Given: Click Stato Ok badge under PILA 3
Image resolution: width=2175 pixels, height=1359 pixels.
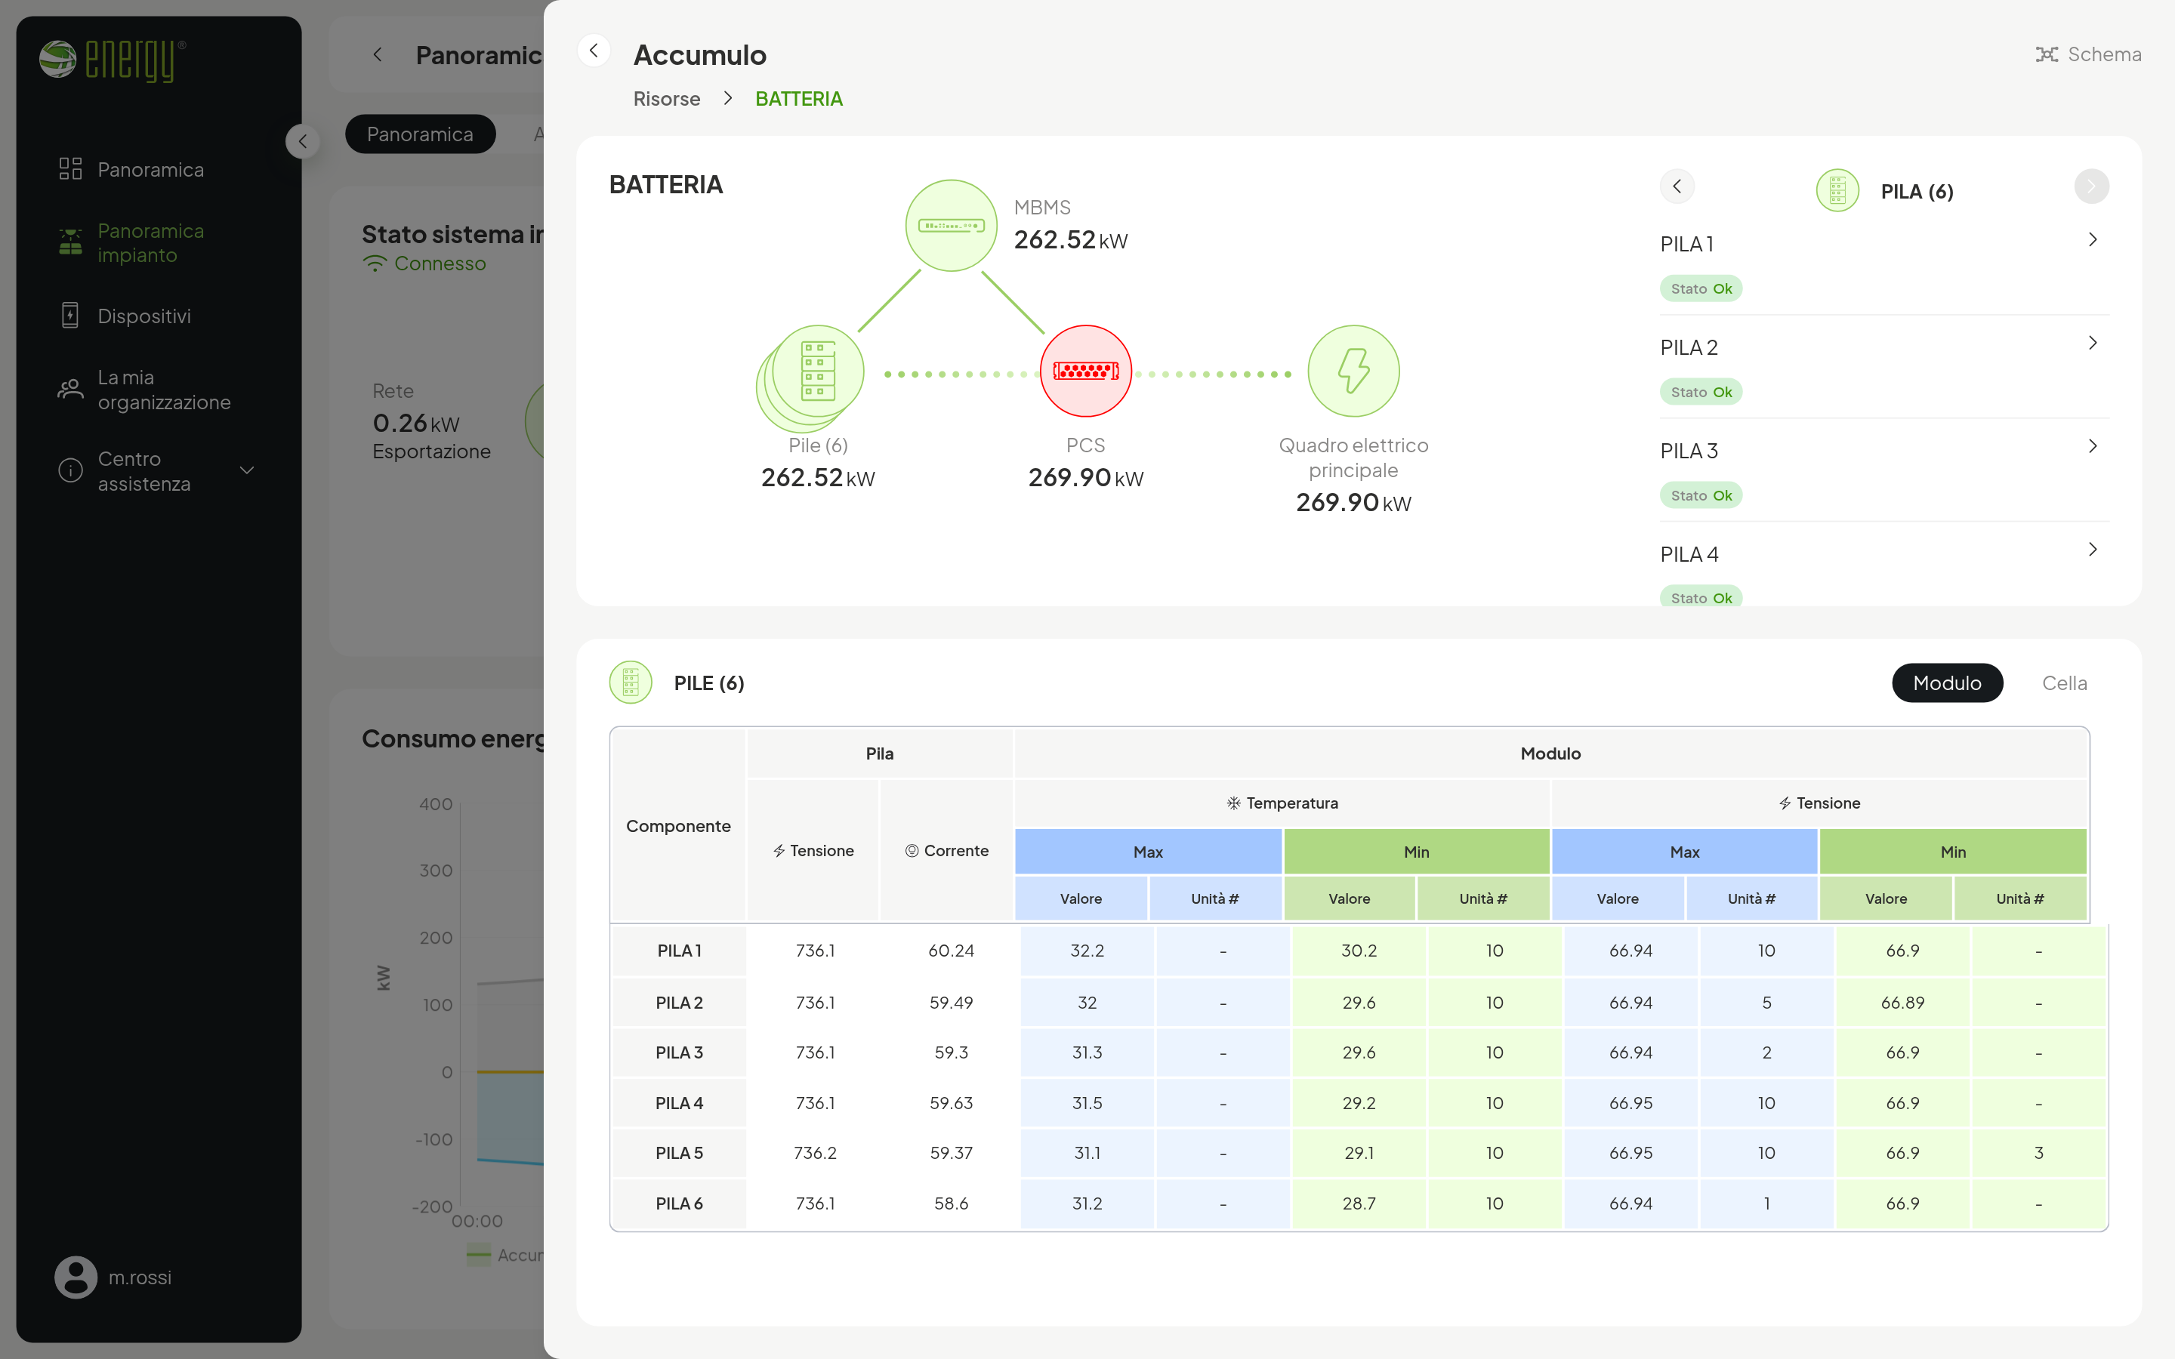Looking at the screenshot, I should [1701, 495].
